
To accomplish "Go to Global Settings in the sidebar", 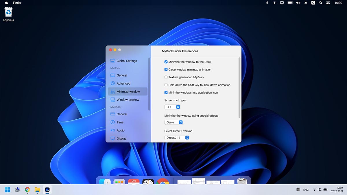I will point(127,61).
